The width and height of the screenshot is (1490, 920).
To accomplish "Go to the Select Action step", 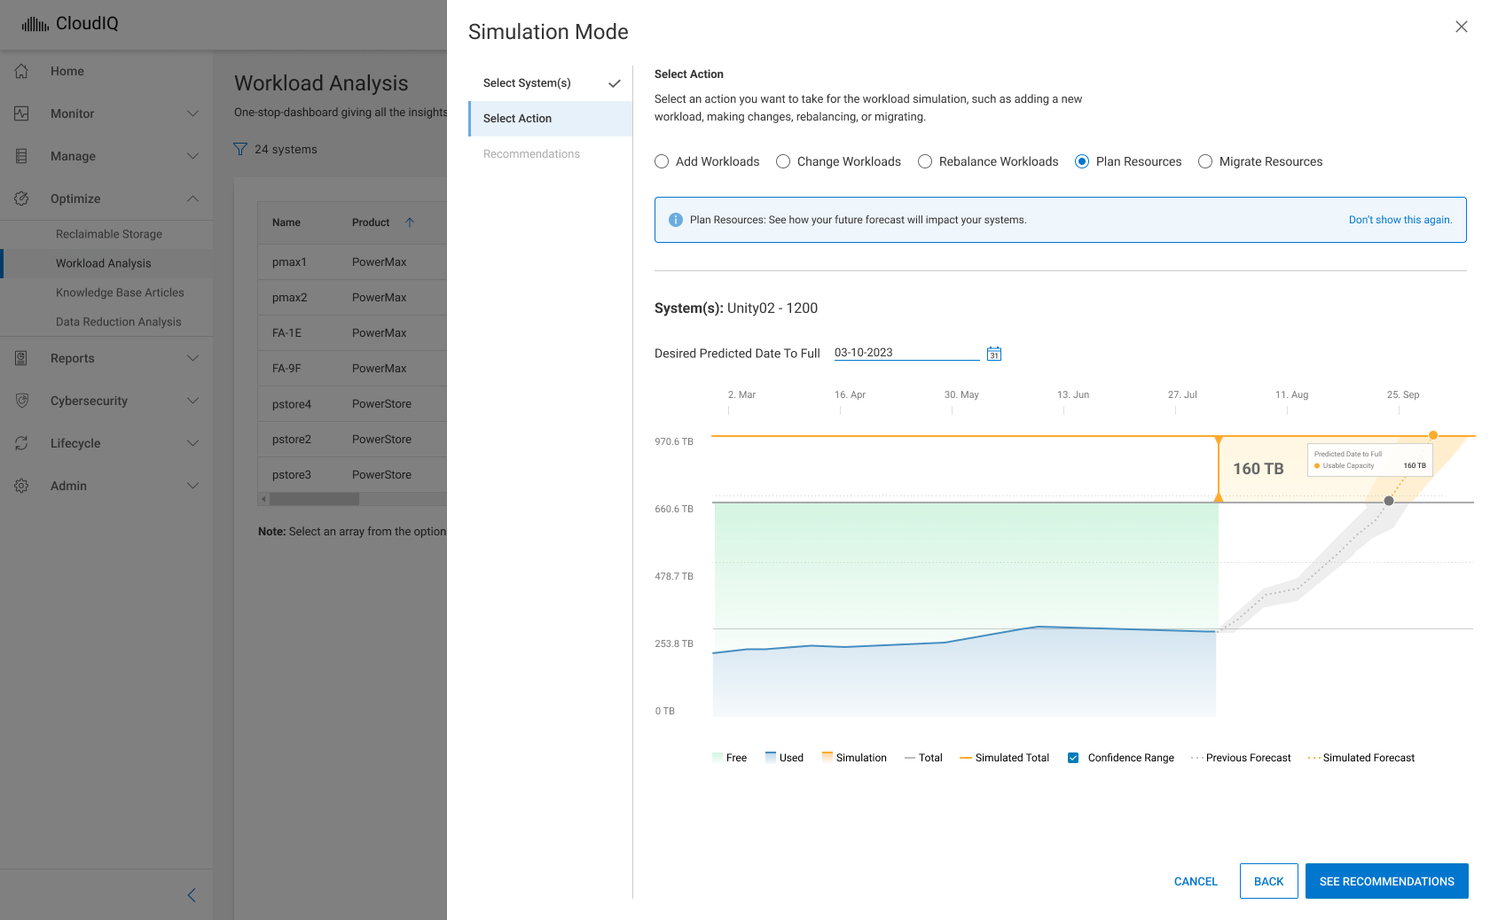I will 551,119.
